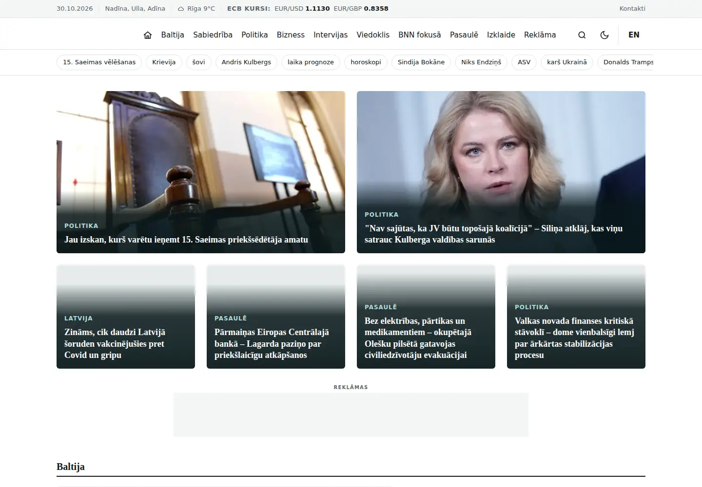The image size is (702, 487).
Task: Open the Baltija menu item
Action: (173, 35)
